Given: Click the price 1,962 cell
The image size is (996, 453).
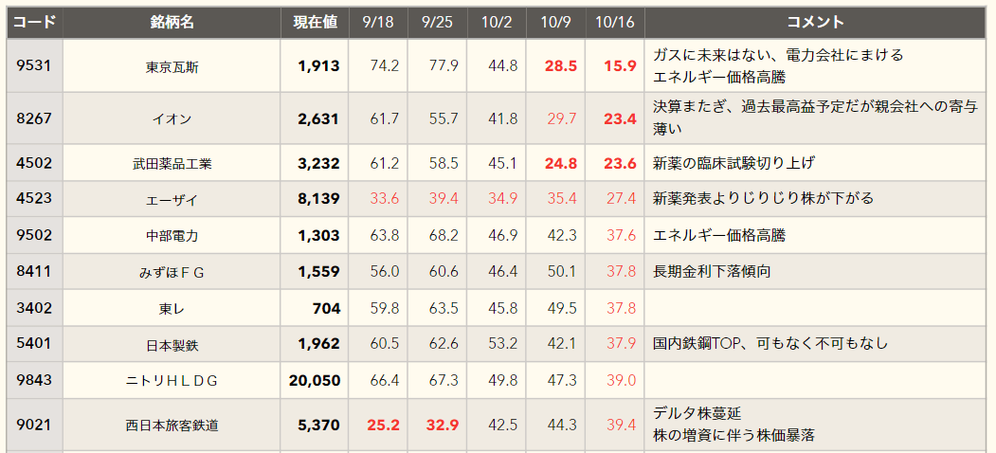Looking at the screenshot, I should pos(315,344).
